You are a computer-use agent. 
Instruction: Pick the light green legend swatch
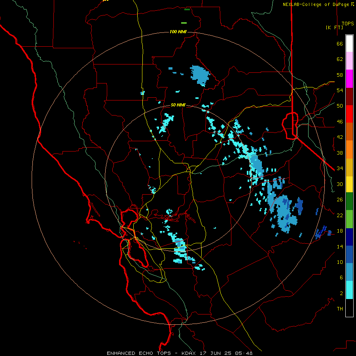pyautogui.click(x=349, y=219)
